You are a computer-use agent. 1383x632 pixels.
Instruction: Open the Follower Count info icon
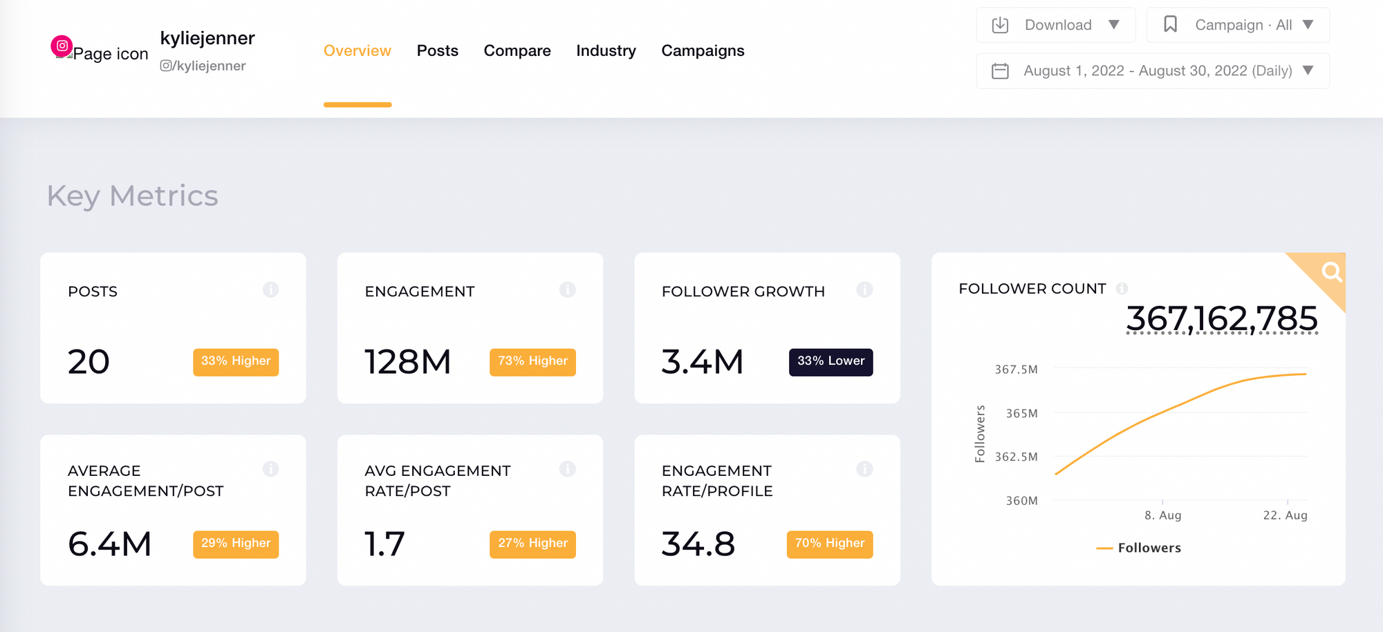pos(1122,288)
